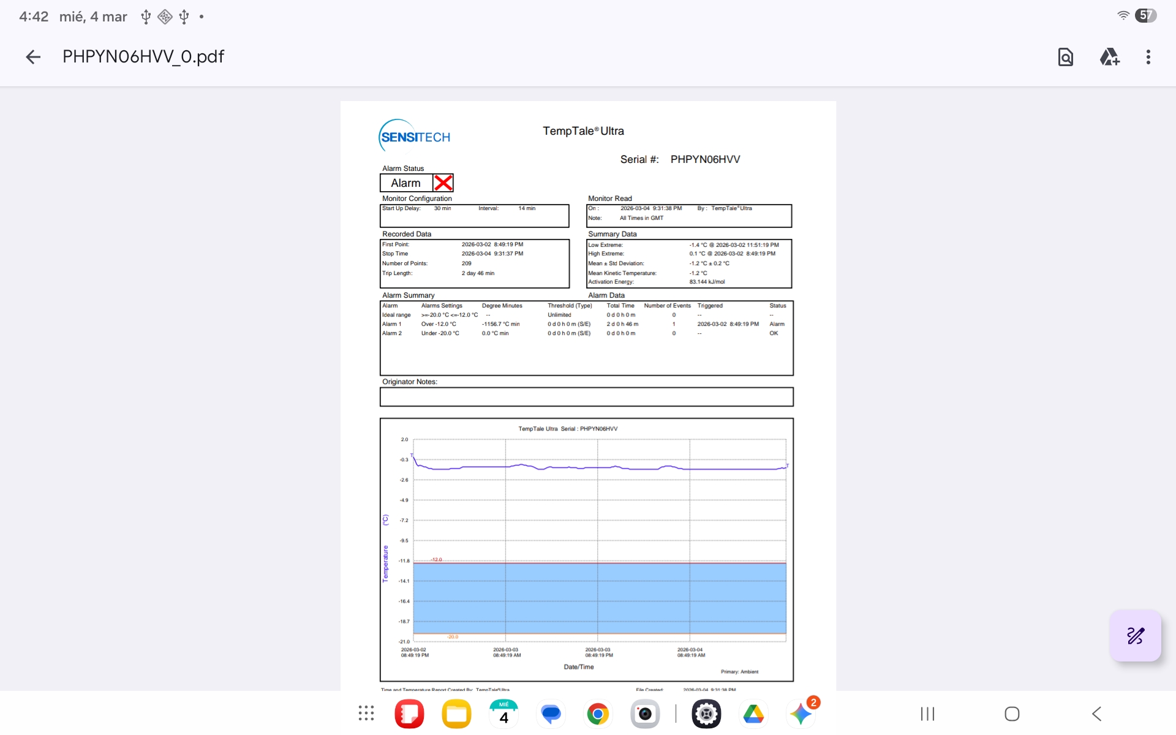The width and height of the screenshot is (1176, 735).
Task: Open the Settings gear app
Action: pyautogui.click(x=706, y=714)
